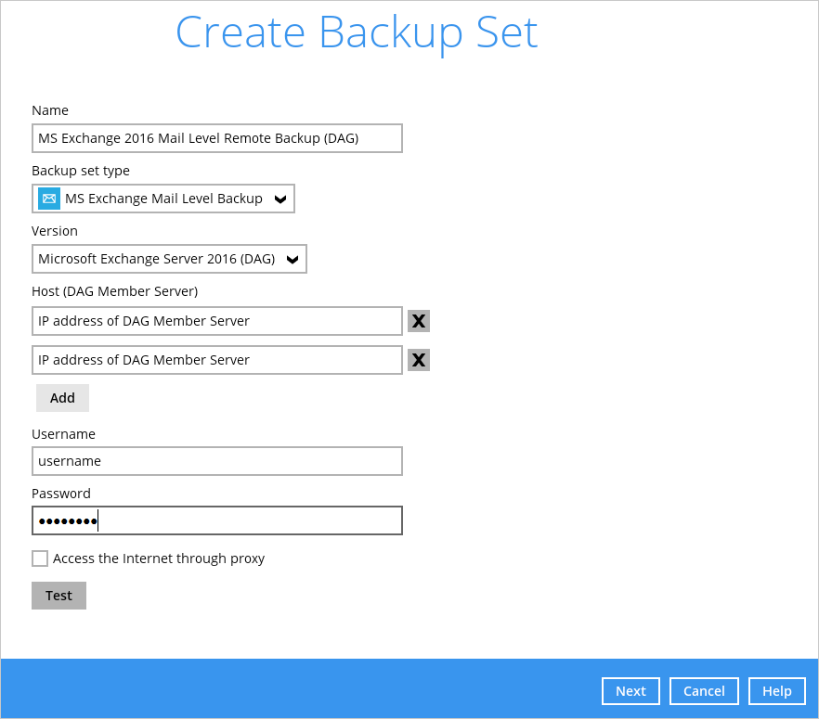Remove the first DAG Member Server entry
This screenshot has height=719, width=819.
click(x=419, y=321)
